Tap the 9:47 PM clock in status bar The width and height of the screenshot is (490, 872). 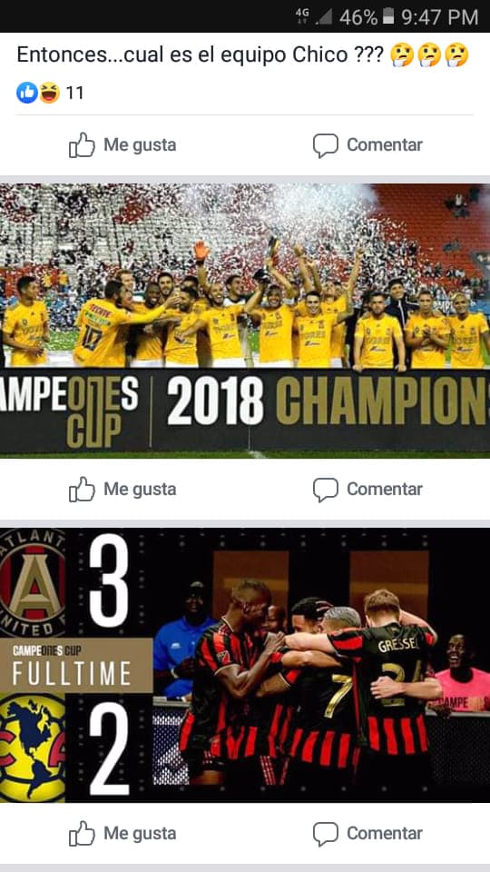tap(439, 16)
